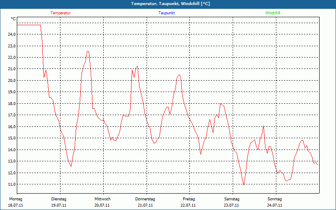336x210 pixels.
Task: Click the 22,0 value on the y-axis
Action: (12, 58)
